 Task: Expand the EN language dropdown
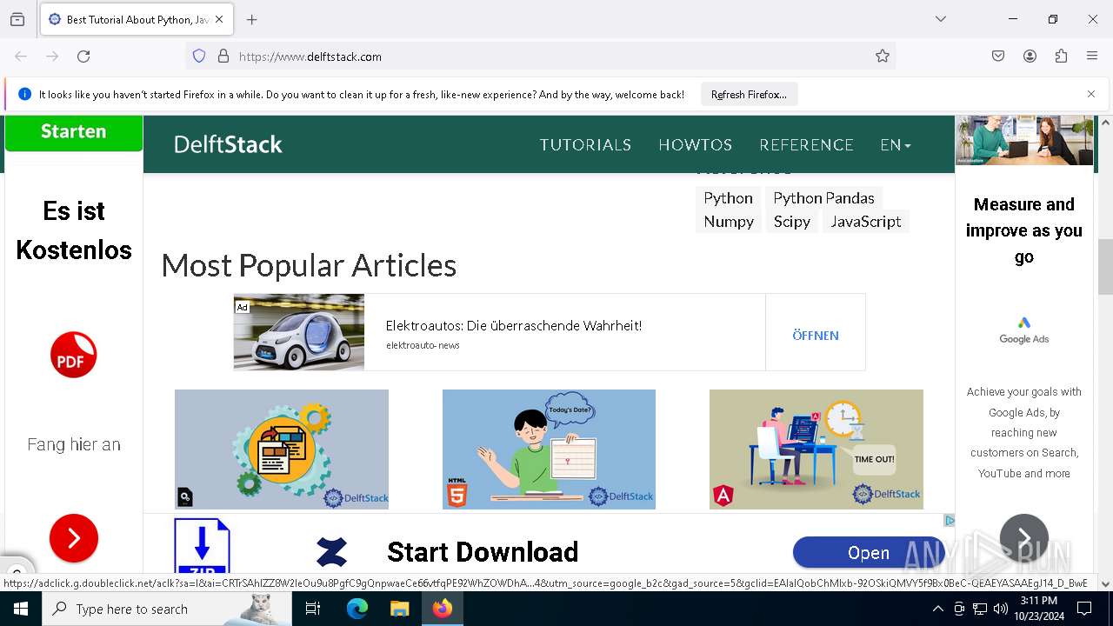(896, 145)
